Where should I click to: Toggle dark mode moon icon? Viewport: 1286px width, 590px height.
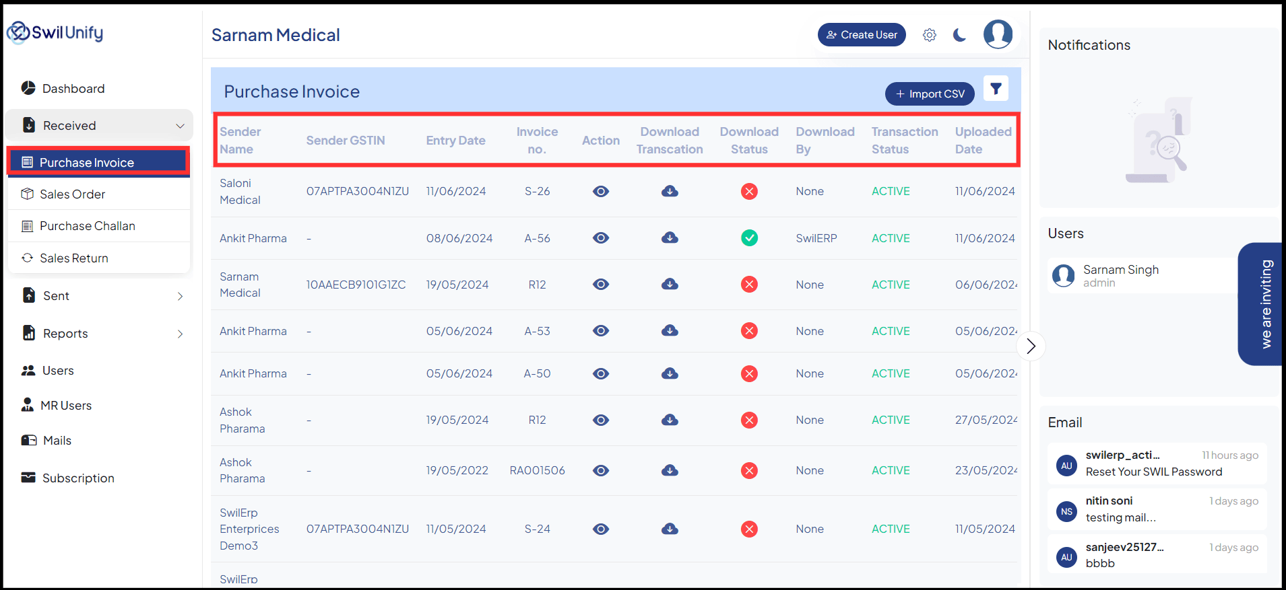click(960, 35)
